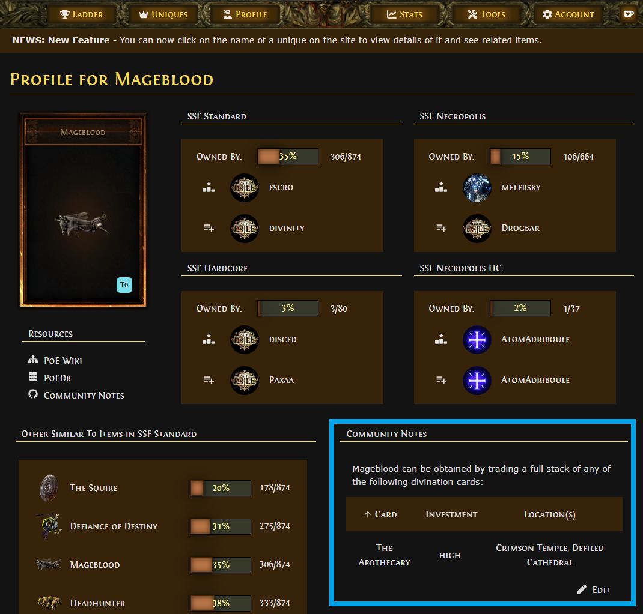Screen dimensions: 643x614
Task: Open melersky's profile
Action: tap(521, 188)
